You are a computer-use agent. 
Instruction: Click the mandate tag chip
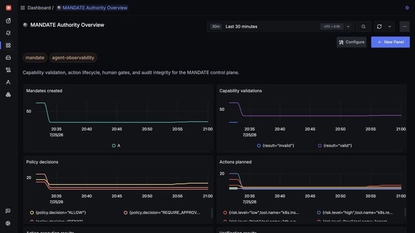click(35, 57)
